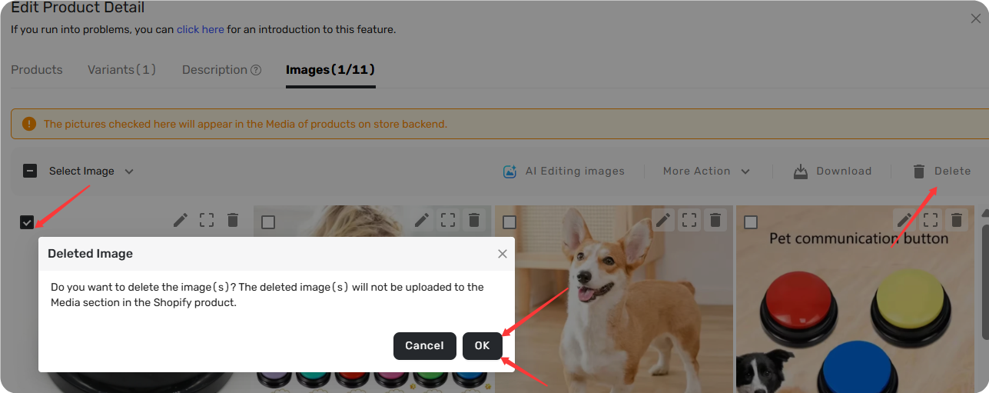This screenshot has width=989, height=393.
Task: Click pencil edit icon on first image
Action: coord(181,220)
